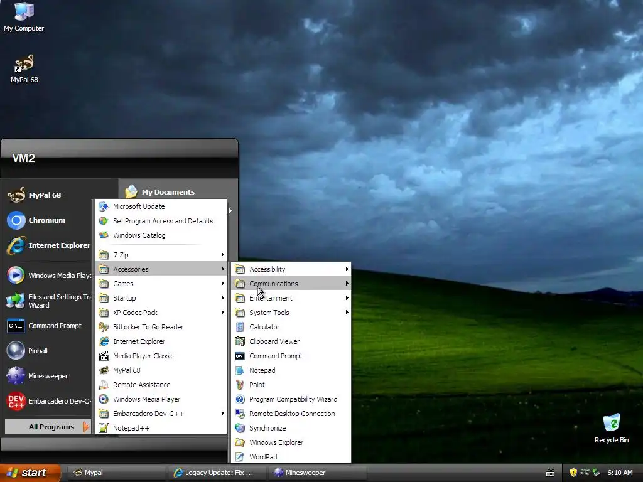Launch Calculator from Accessories
This screenshot has width=643, height=482.
coord(291,327)
